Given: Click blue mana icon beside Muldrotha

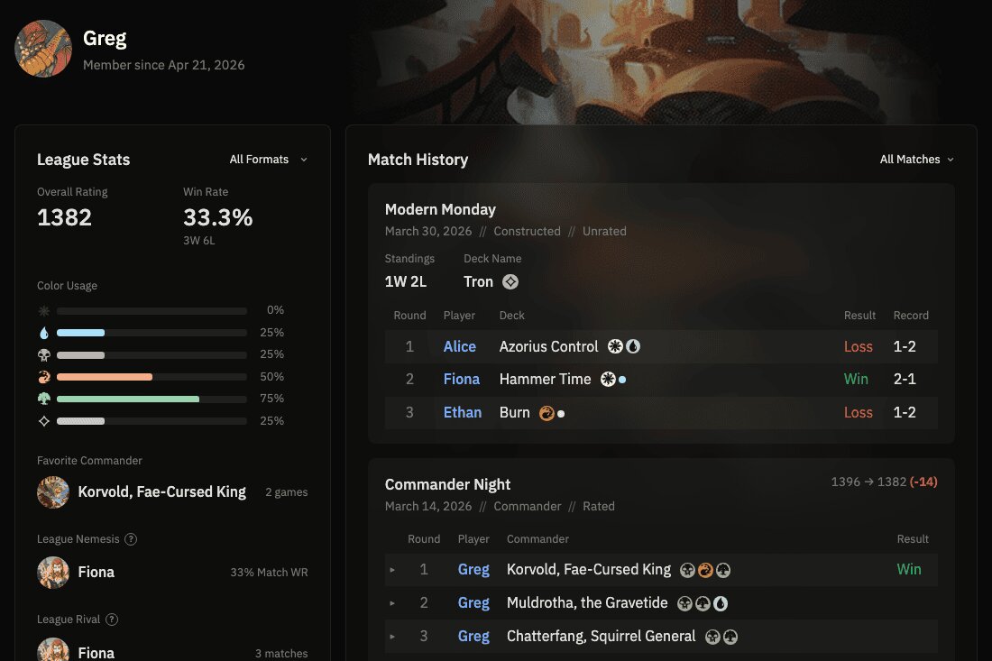Looking at the screenshot, I should 720,603.
